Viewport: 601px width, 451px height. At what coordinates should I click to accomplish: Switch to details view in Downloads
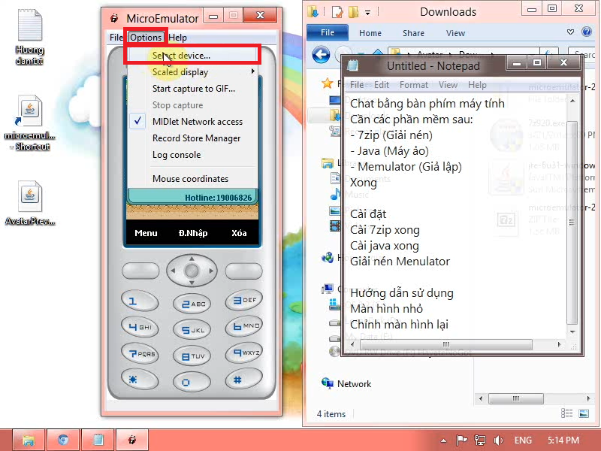pos(567,413)
